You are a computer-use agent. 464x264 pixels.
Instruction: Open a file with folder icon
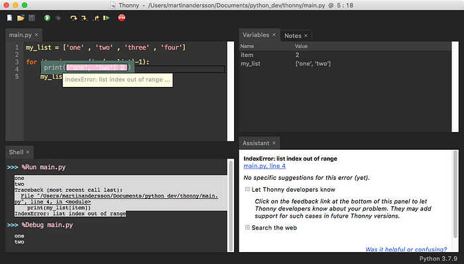[x=21, y=18]
